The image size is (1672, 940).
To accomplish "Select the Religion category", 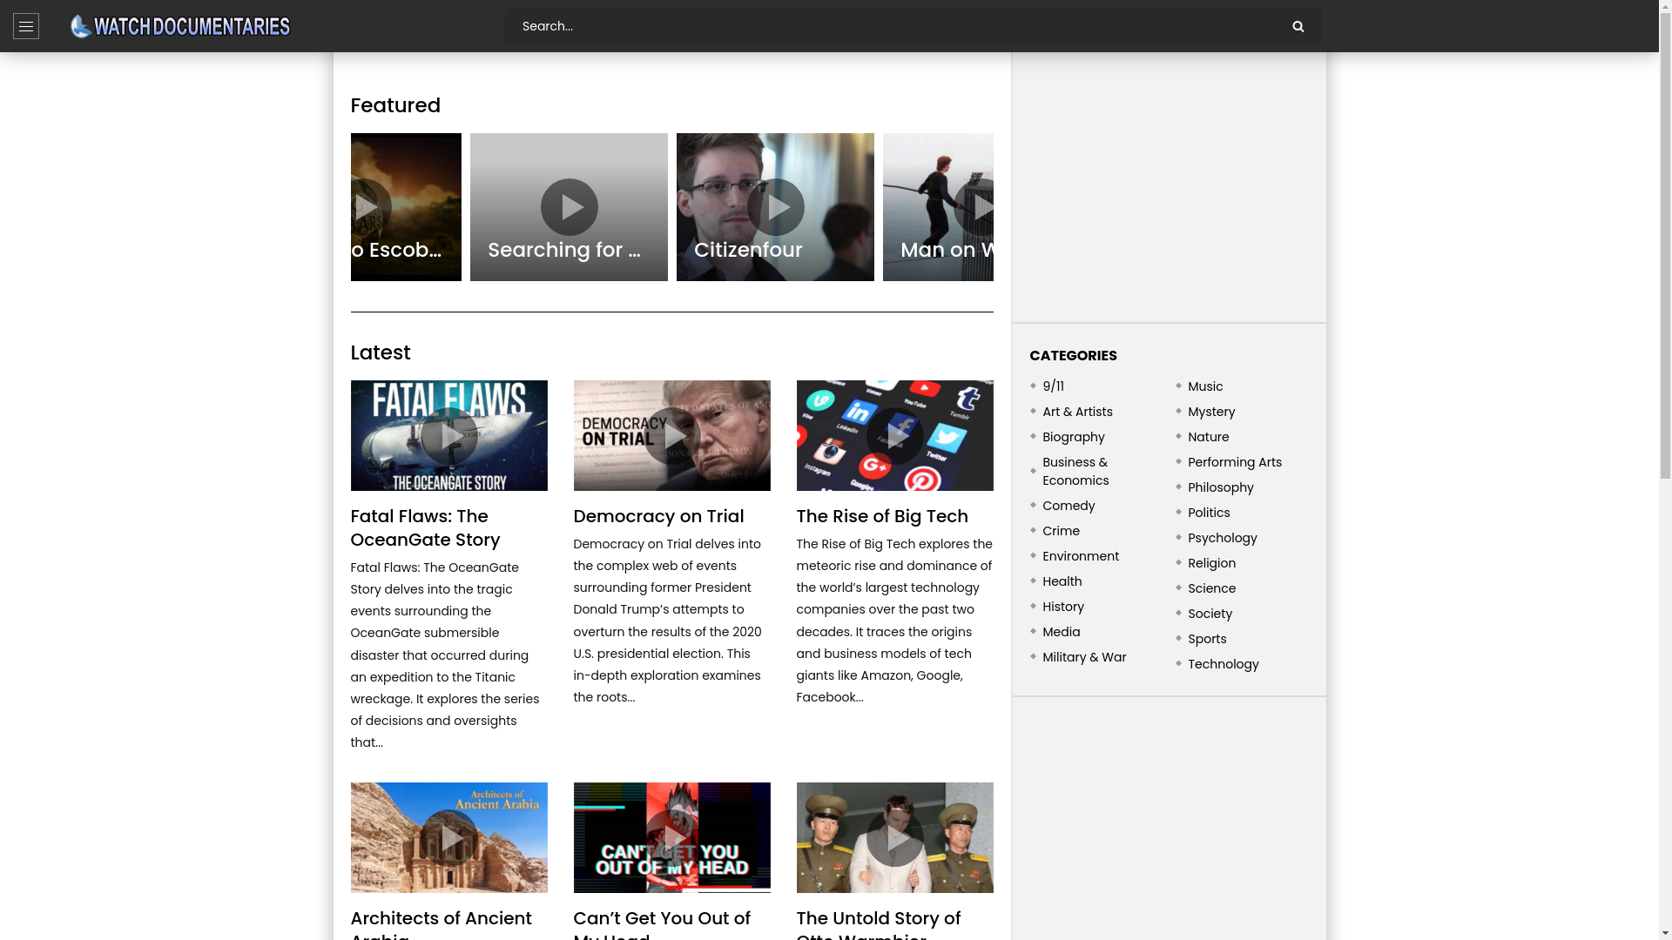I will (1211, 563).
